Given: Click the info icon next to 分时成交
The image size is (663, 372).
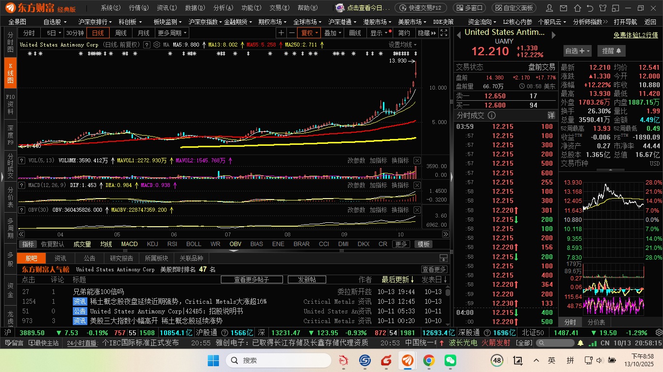Looking at the screenshot, I should point(491,115).
